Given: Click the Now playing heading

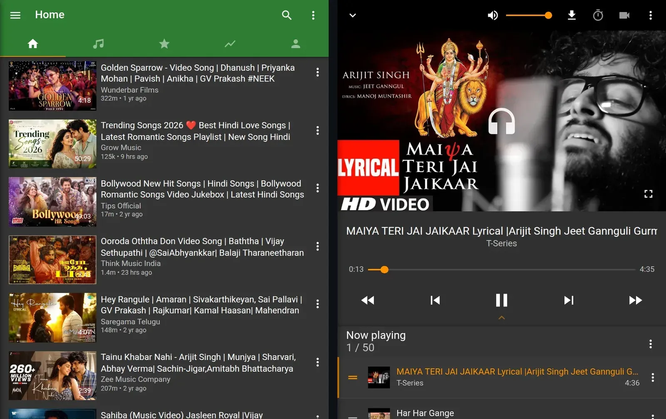Looking at the screenshot, I should pyautogui.click(x=376, y=335).
